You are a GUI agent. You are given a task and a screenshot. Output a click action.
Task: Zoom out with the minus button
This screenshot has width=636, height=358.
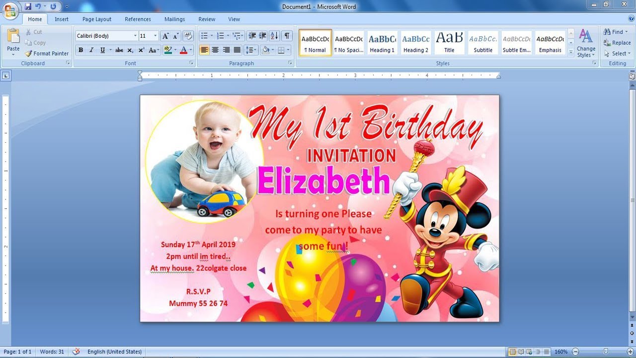[575, 352]
